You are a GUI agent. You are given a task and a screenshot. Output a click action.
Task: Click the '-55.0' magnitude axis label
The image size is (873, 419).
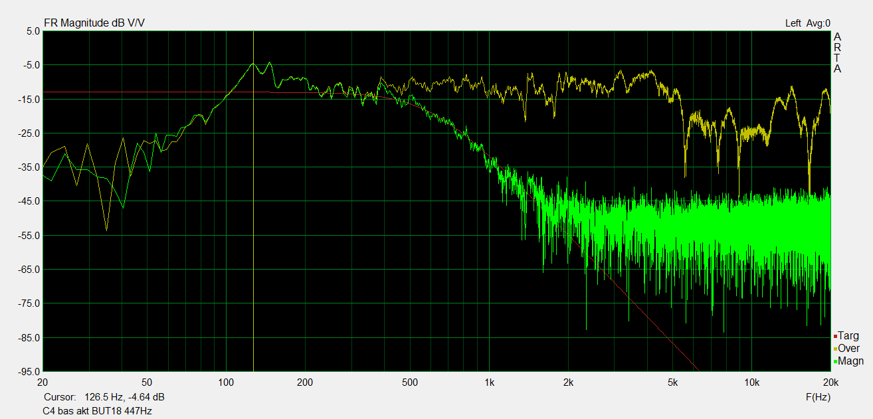(30, 236)
